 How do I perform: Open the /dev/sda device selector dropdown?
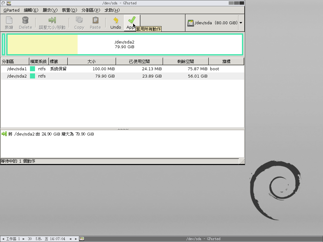(241, 23)
